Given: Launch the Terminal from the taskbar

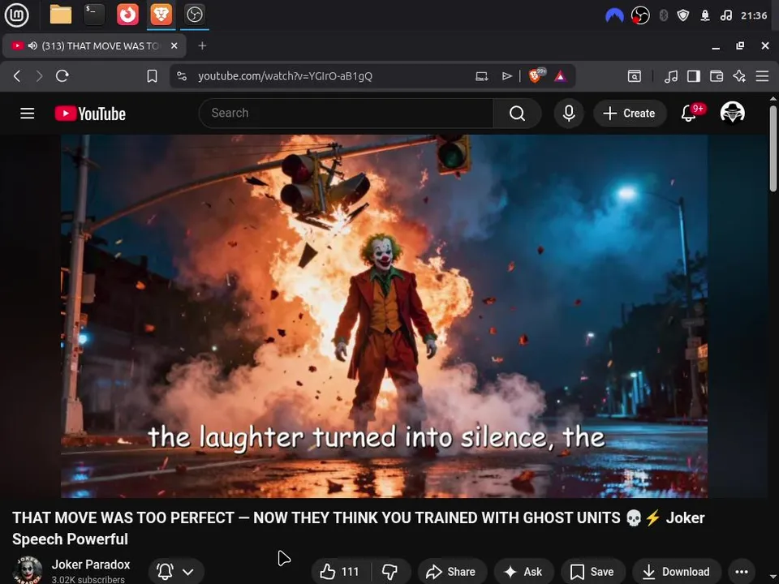Looking at the screenshot, I should [94, 15].
